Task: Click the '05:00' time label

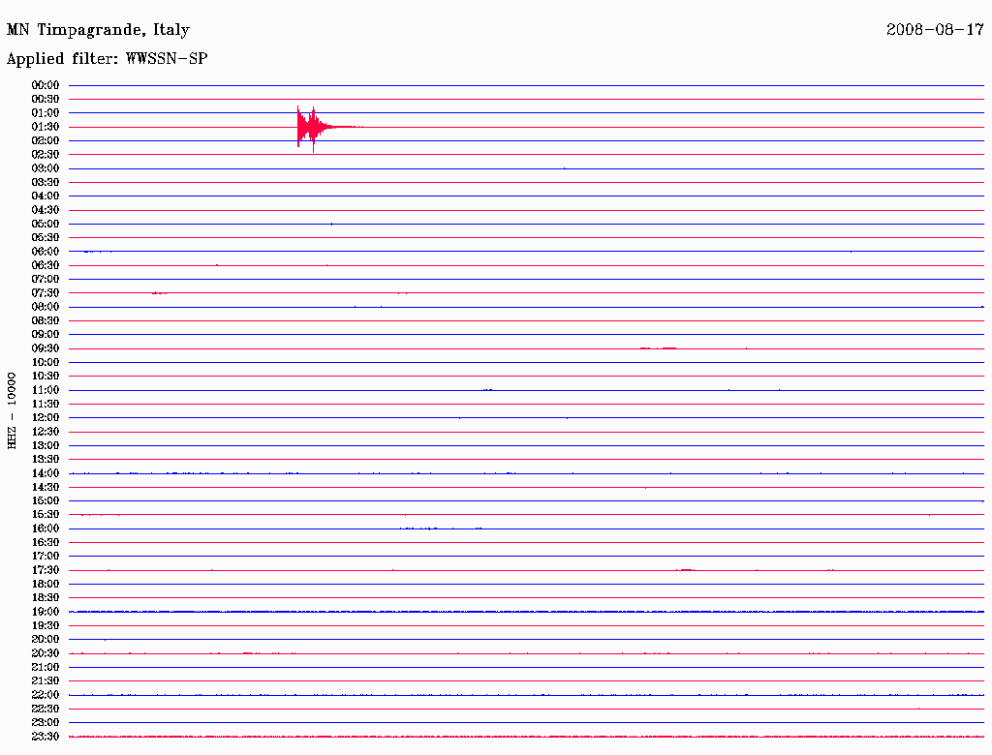Action: tap(46, 224)
